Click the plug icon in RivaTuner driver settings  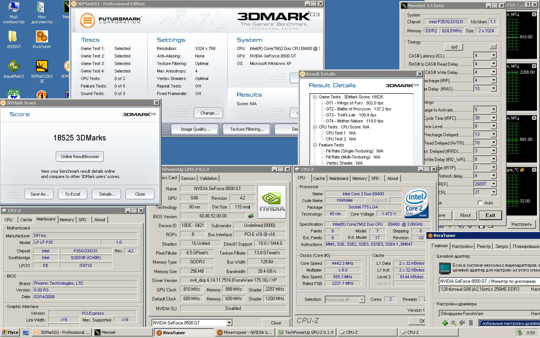[x=462, y=323]
